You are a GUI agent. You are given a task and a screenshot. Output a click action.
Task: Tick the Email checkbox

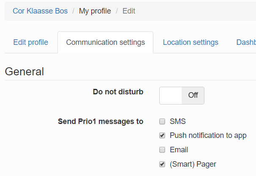pyautogui.click(x=162, y=150)
